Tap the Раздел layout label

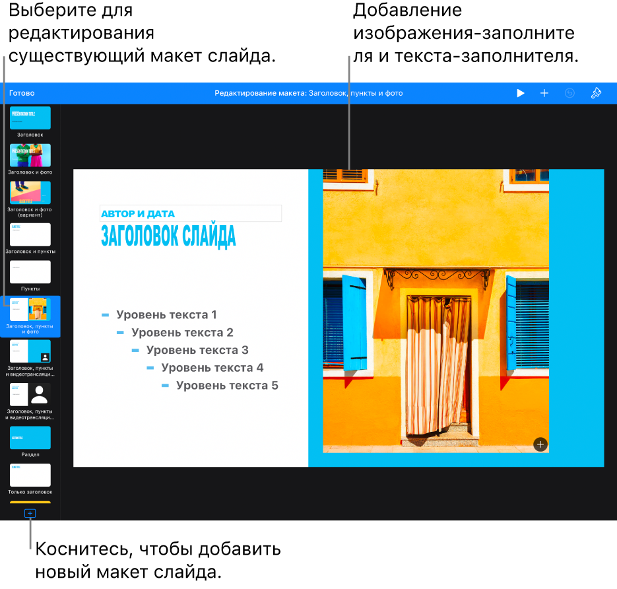[30, 454]
